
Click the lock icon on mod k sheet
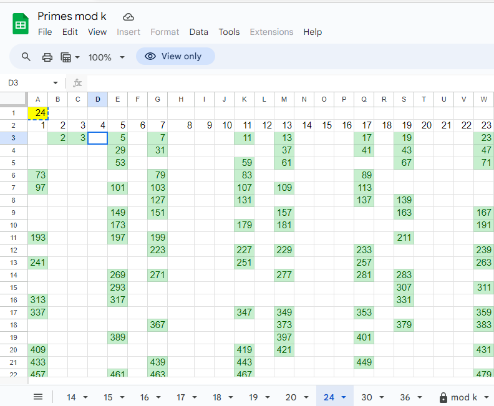(443, 397)
